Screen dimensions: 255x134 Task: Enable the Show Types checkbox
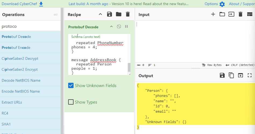tap(71, 102)
